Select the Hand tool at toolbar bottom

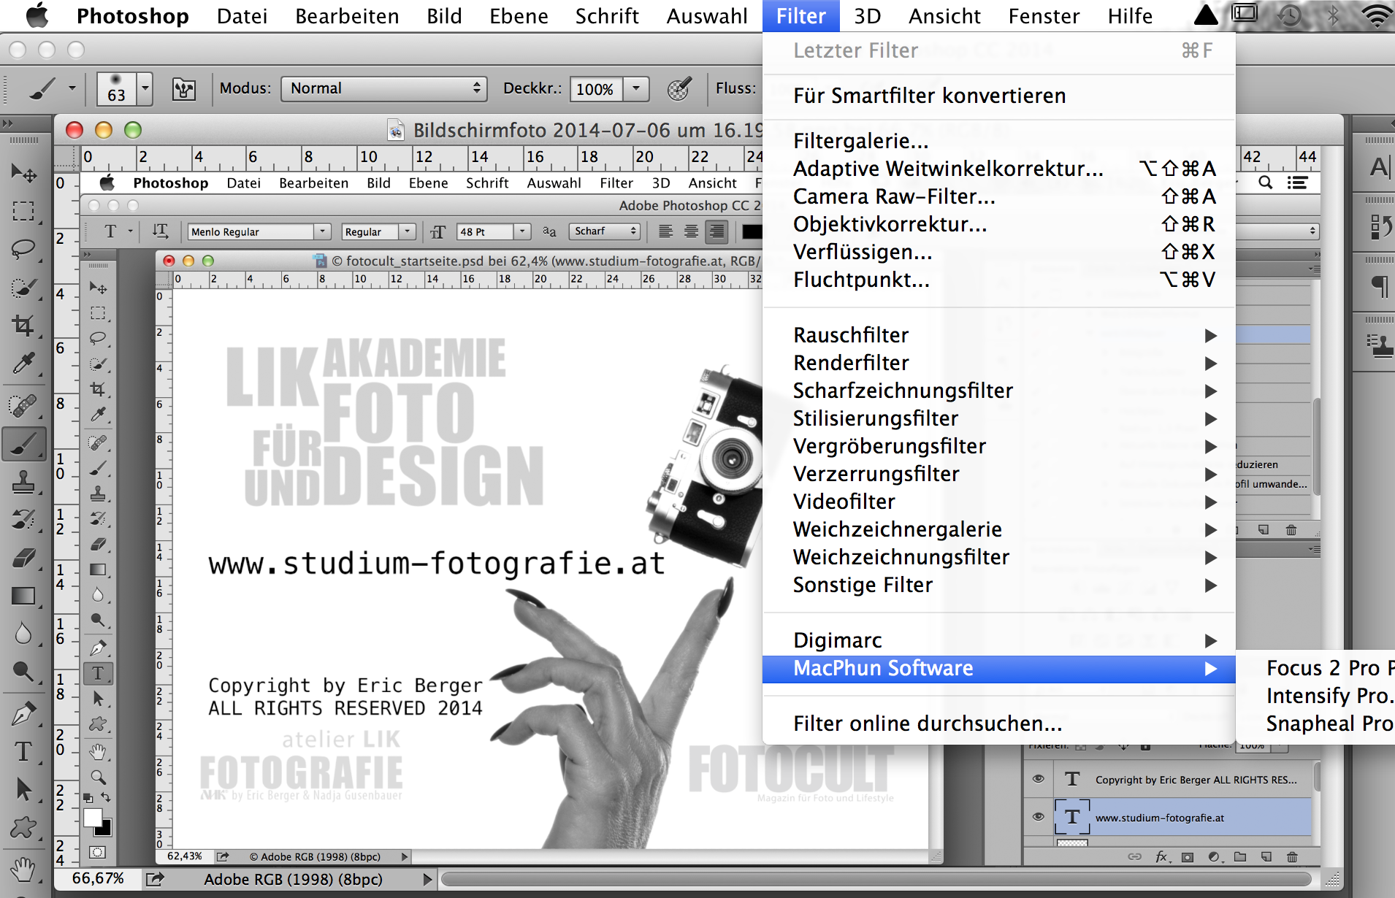coord(24,869)
